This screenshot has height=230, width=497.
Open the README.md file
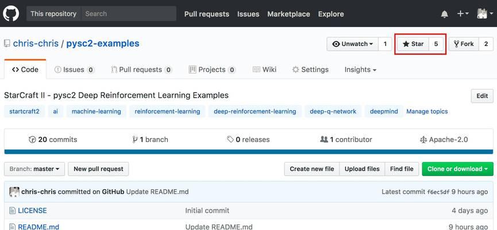point(38,227)
